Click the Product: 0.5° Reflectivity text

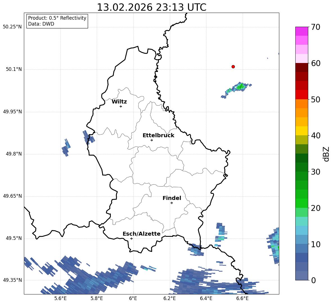point(57,18)
